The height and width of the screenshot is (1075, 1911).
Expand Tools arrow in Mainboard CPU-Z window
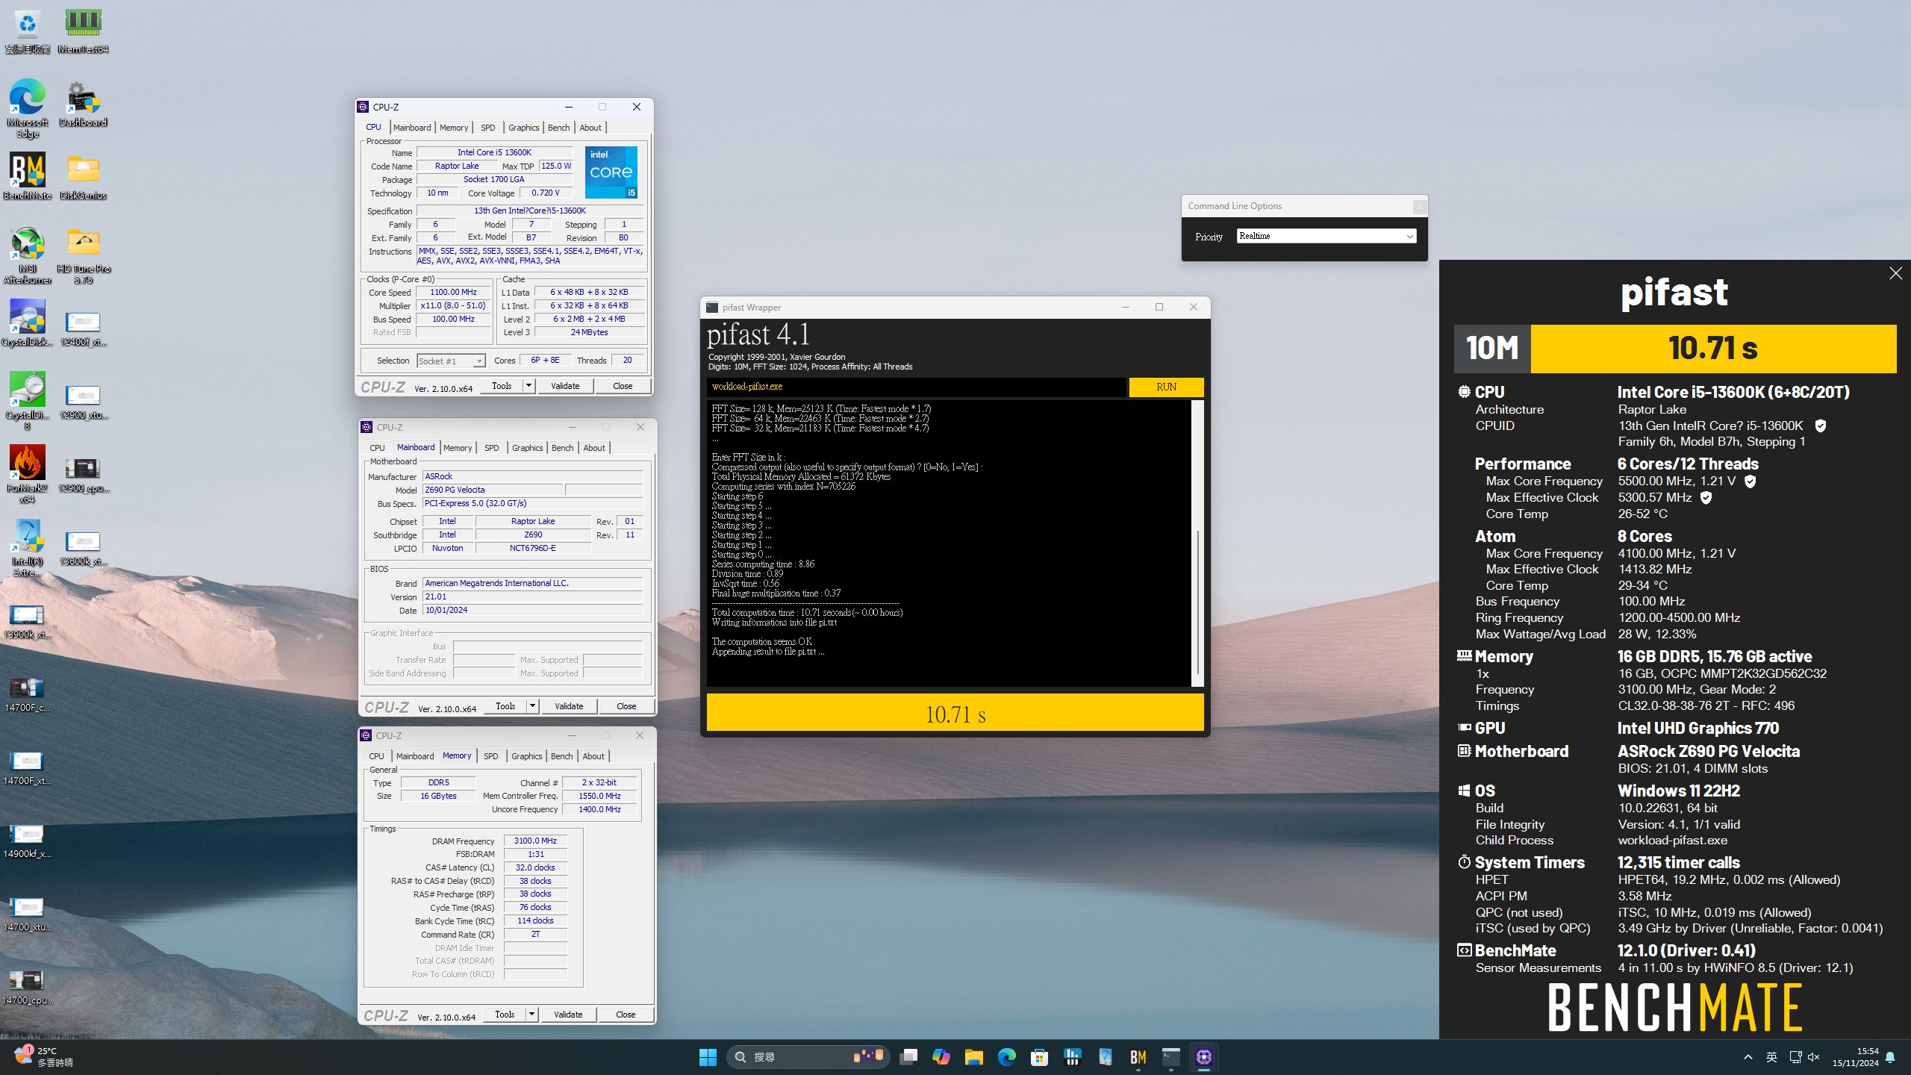coord(532,706)
